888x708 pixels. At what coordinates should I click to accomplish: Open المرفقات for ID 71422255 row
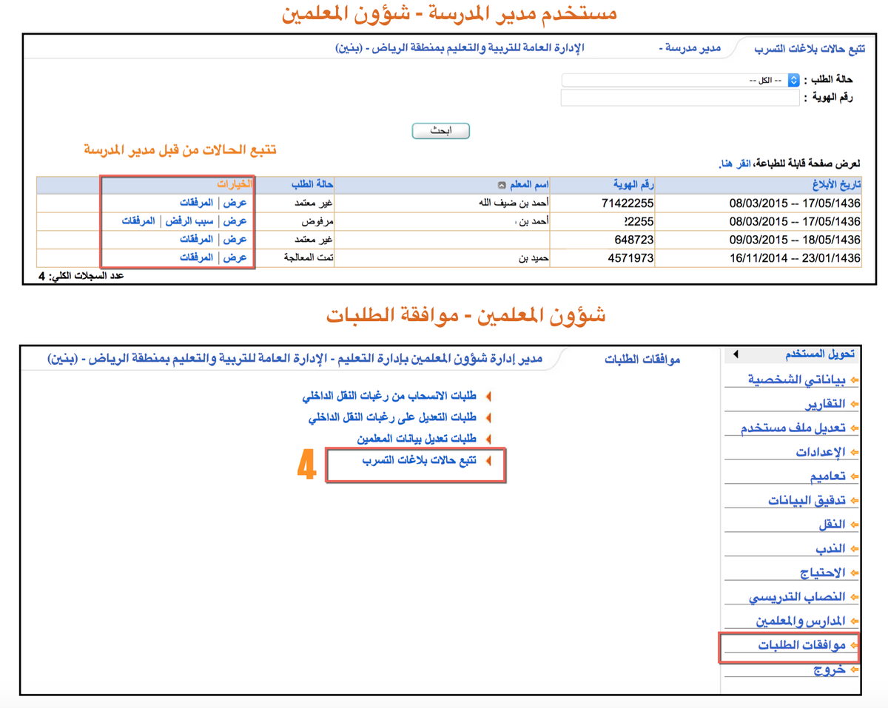click(x=197, y=203)
